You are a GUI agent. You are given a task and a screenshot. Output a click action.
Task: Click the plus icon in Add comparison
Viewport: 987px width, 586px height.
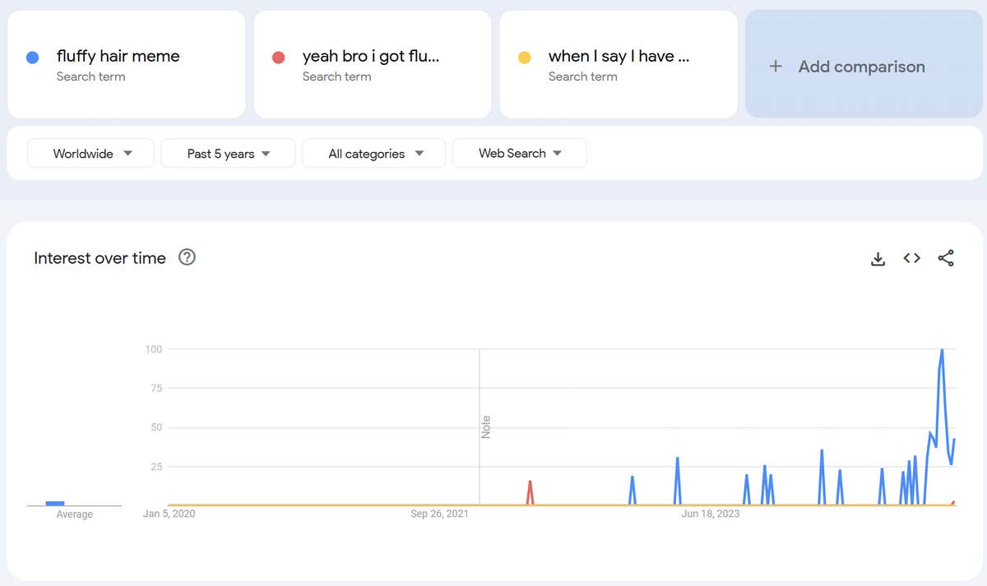(775, 67)
